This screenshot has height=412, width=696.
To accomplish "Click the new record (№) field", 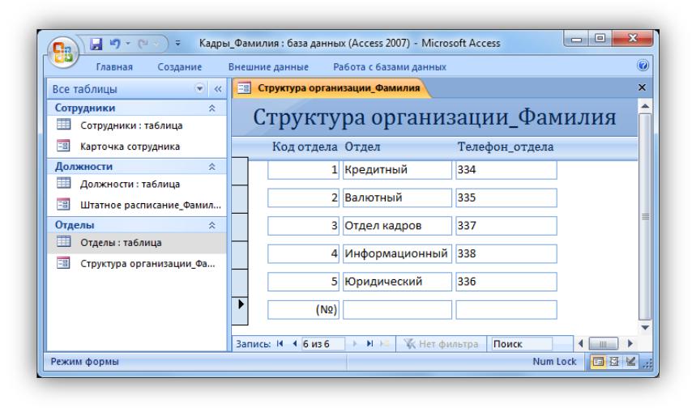I will (x=303, y=309).
